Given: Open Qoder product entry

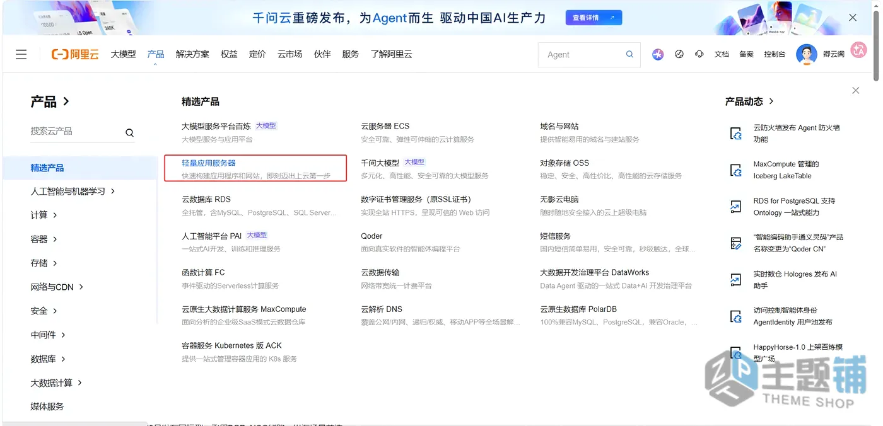Looking at the screenshot, I should [371, 236].
